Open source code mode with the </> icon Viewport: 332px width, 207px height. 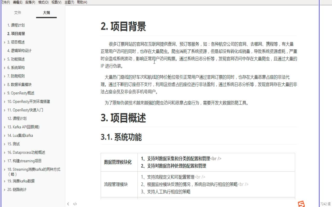(x=75, y=204)
